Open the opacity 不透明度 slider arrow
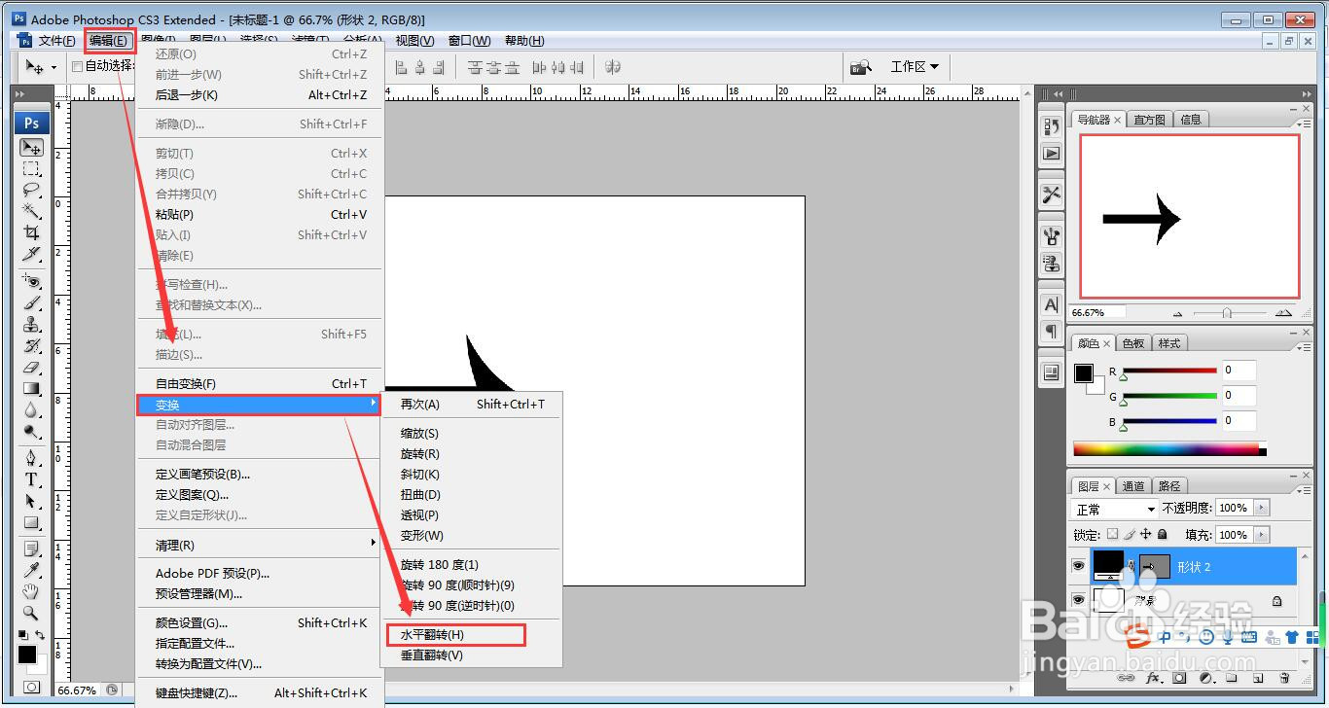 [x=1262, y=508]
